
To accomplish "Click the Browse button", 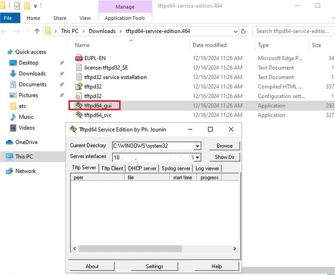I will point(224,146).
